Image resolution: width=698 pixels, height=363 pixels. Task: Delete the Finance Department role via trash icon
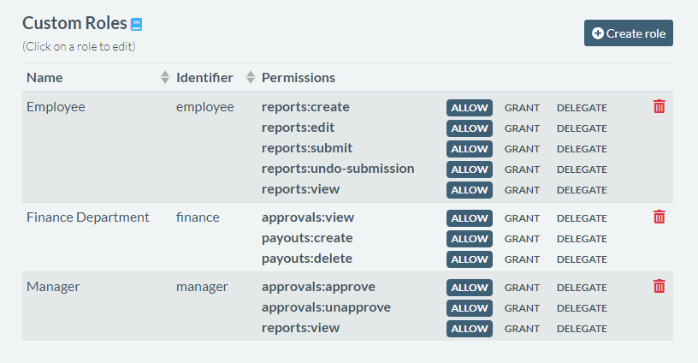point(659,217)
